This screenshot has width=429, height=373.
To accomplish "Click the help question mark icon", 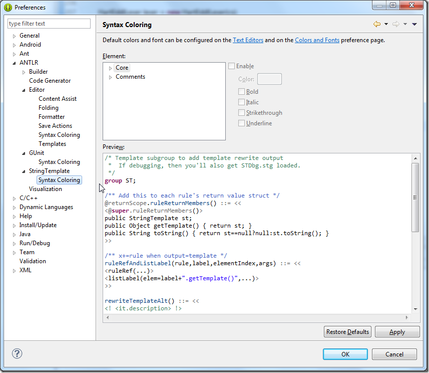I will (x=17, y=353).
